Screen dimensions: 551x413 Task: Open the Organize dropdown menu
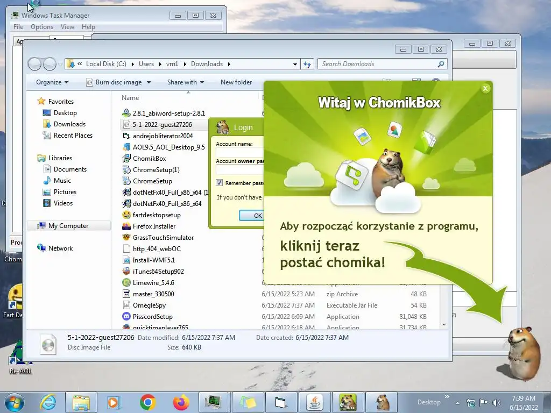click(52, 82)
